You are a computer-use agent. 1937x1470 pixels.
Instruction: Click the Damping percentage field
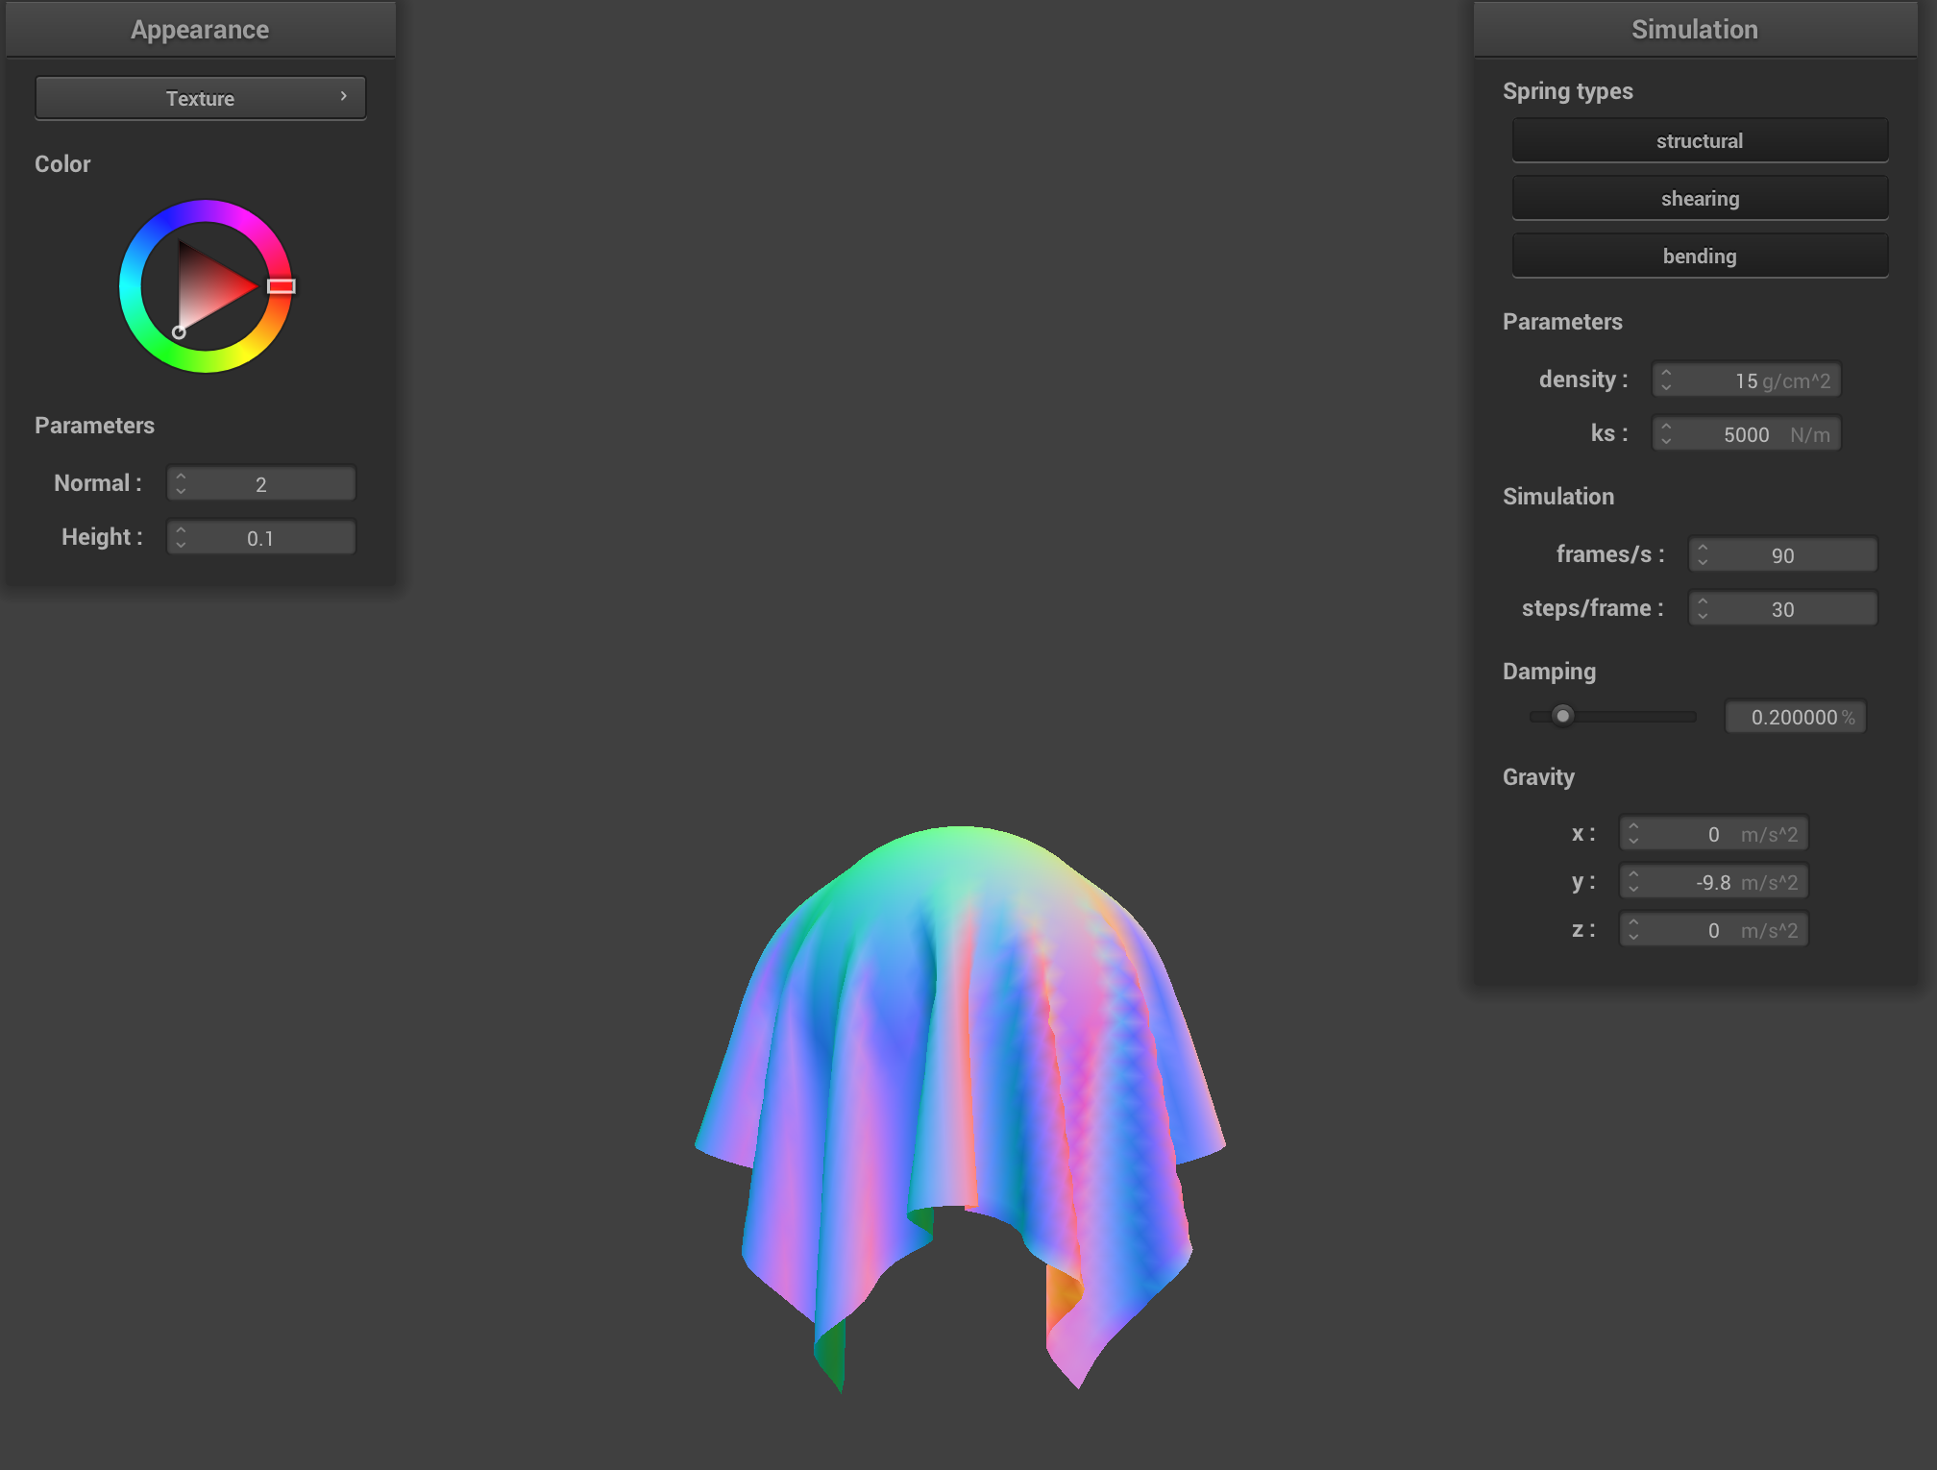[x=1795, y=717]
